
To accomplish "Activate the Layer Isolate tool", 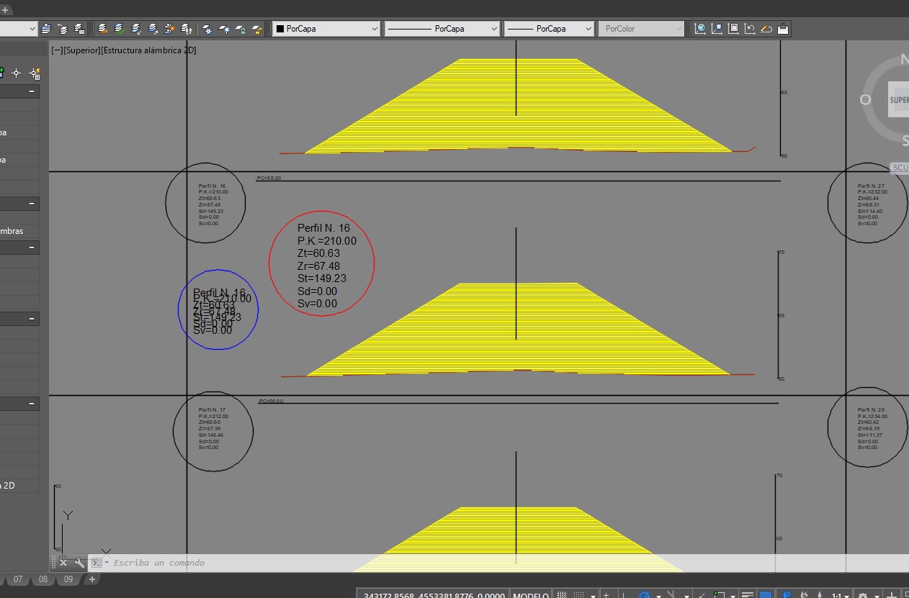I will coord(136,29).
